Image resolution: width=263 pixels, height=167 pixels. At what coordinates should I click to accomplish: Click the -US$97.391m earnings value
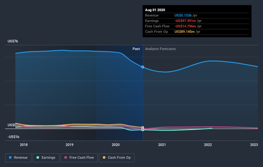click(x=185, y=21)
